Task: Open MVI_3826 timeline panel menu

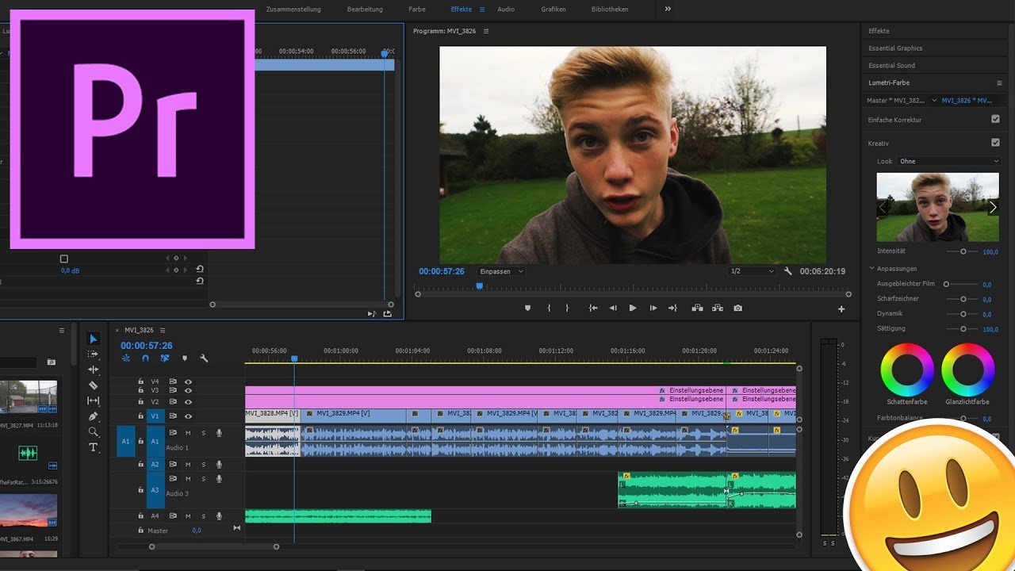Action: point(163,330)
